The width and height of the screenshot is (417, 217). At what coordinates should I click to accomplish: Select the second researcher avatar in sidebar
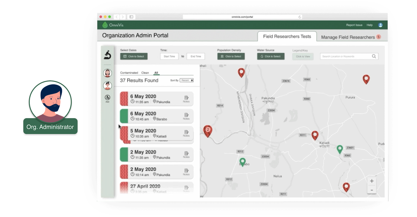pyautogui.click(x=108, y=85)
